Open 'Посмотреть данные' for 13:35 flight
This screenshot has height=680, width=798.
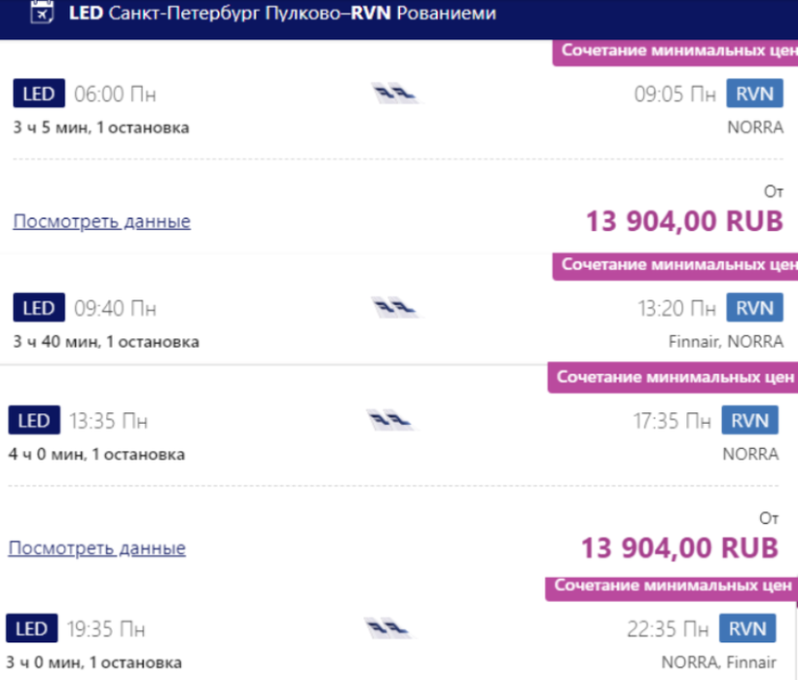[96, 548]
